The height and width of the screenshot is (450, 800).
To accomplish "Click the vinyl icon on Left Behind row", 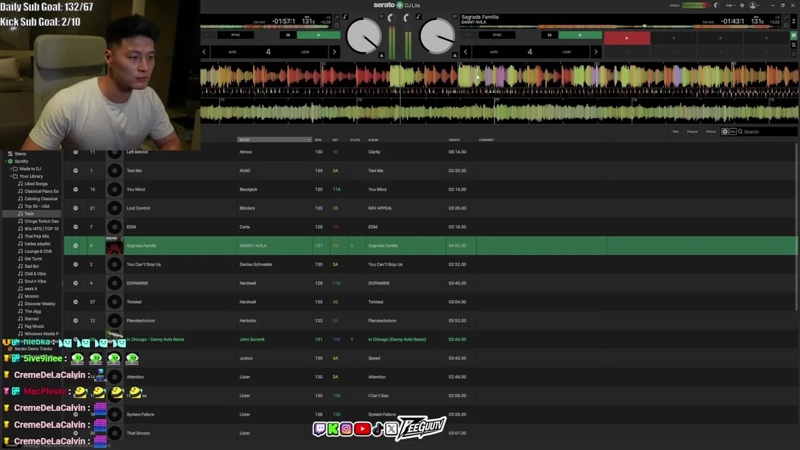I will (x=114, y=152).
